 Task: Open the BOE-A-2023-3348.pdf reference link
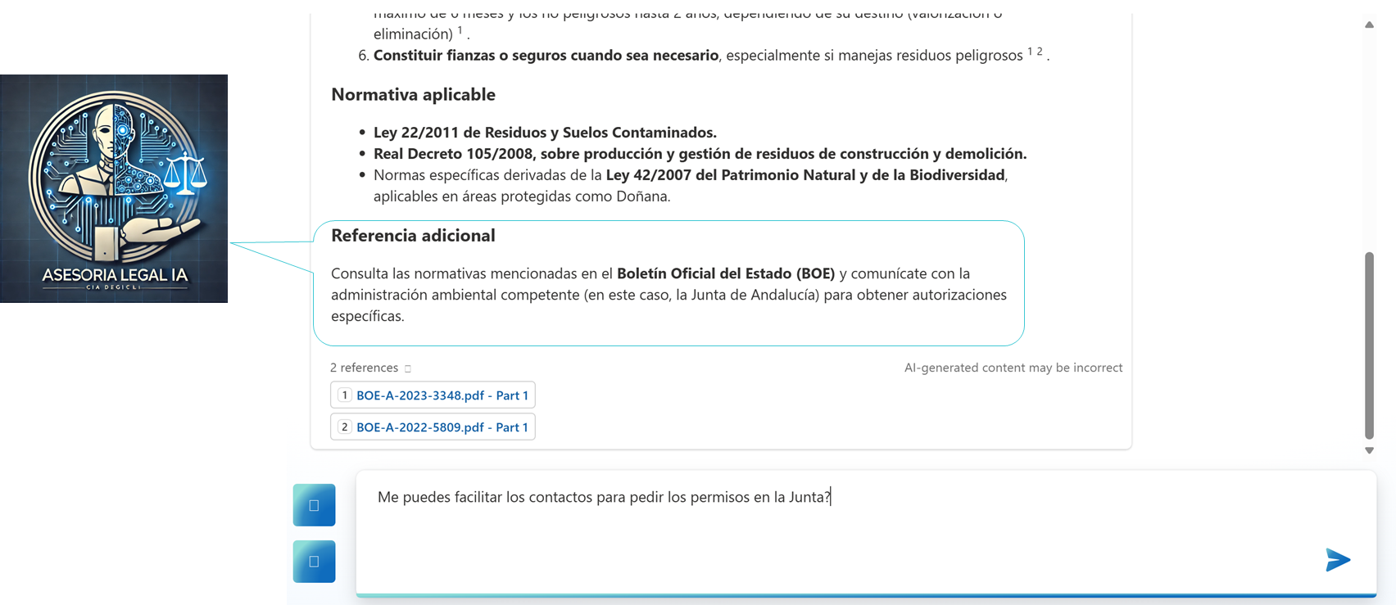pos(442,395)
